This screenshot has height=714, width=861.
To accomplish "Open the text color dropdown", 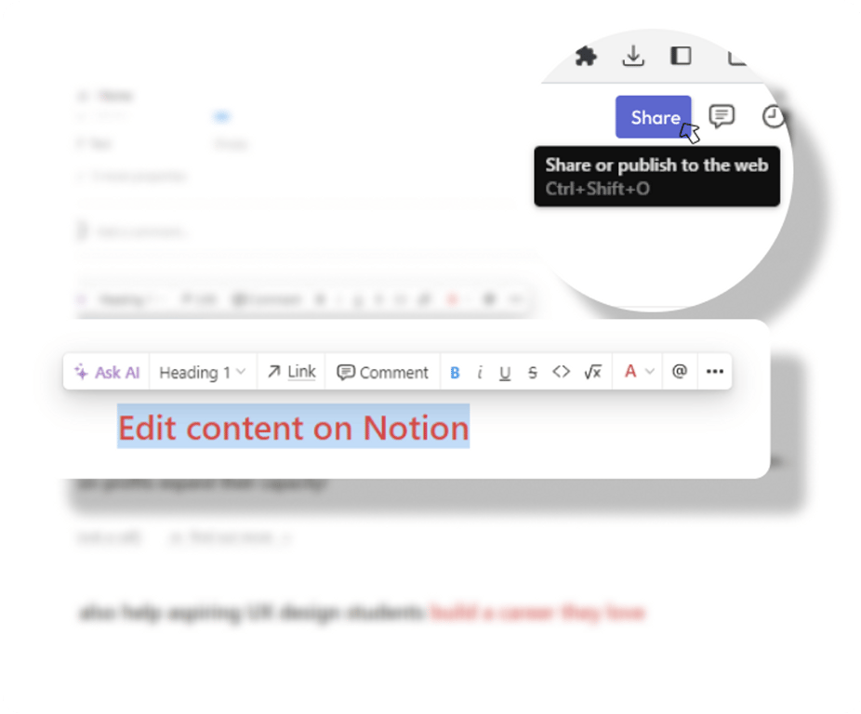I will point(639,373).
